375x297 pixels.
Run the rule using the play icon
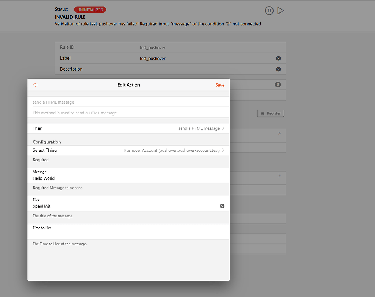point(281,11)
